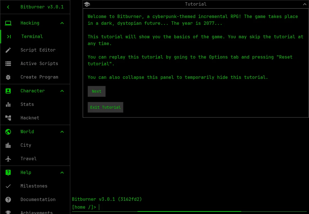Viewport: 309px width, 214px height.
Task: Click the Help section label
Action: click(x=26, y=173)
